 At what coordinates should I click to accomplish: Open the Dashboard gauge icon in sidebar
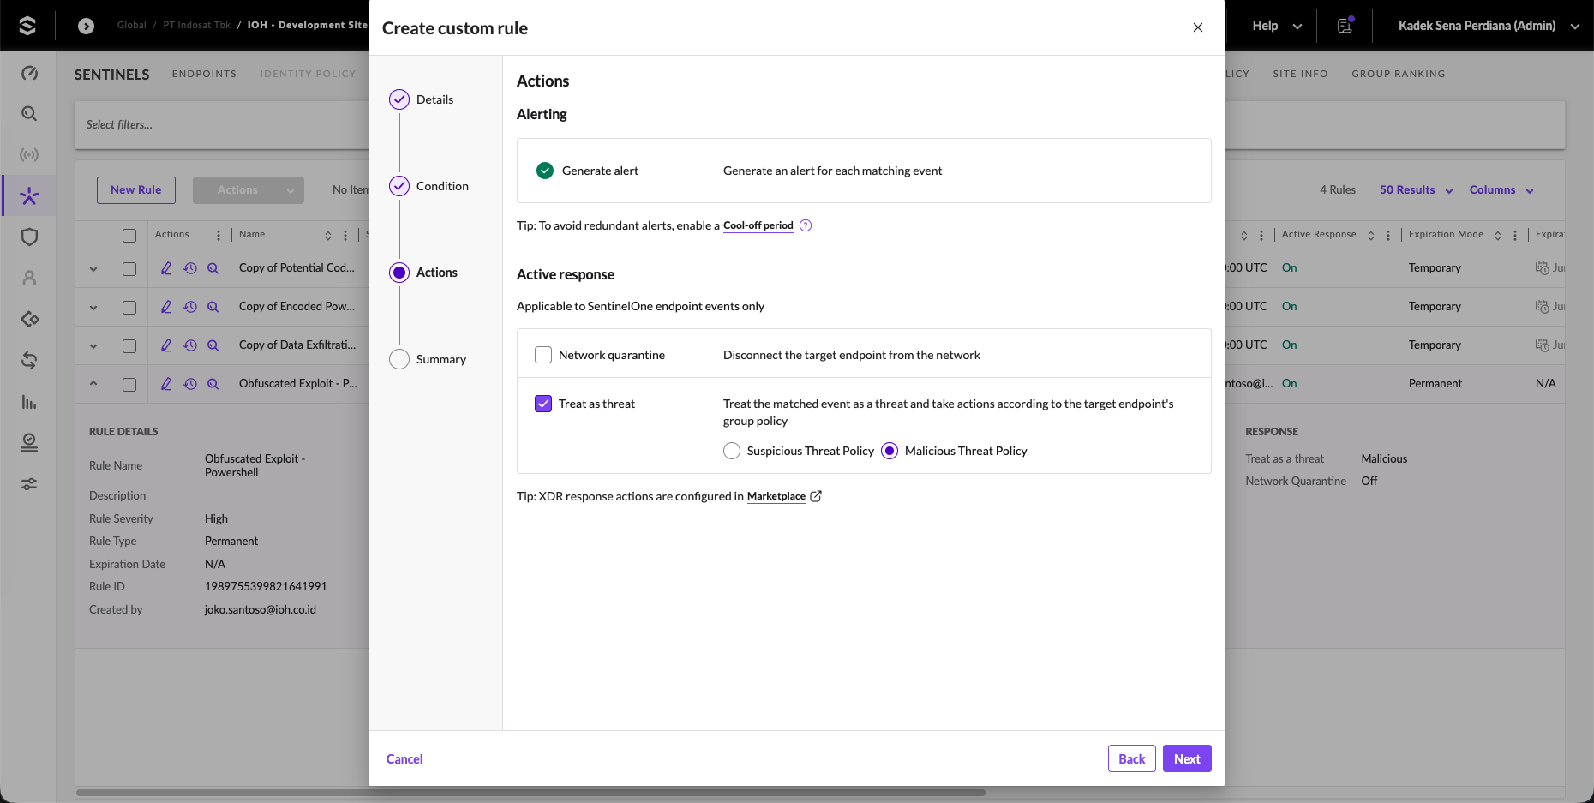pyautogui.click(x=29, y=73)
